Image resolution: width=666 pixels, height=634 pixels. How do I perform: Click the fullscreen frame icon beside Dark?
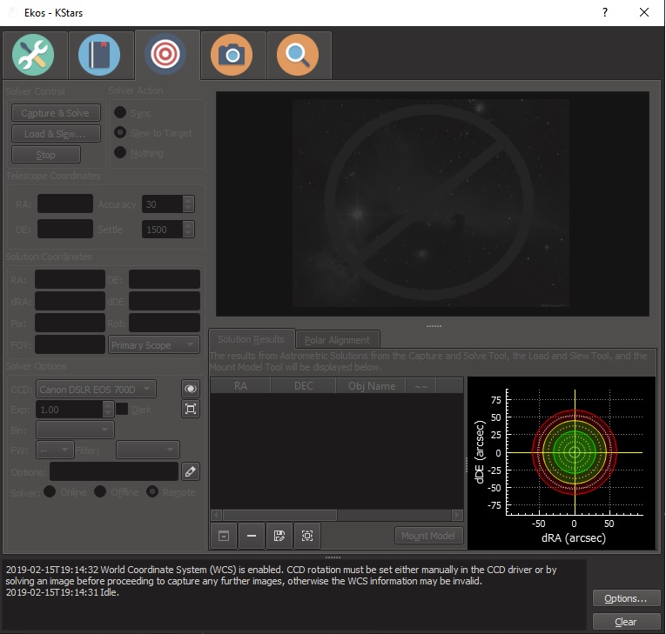(x=191, y=409)
